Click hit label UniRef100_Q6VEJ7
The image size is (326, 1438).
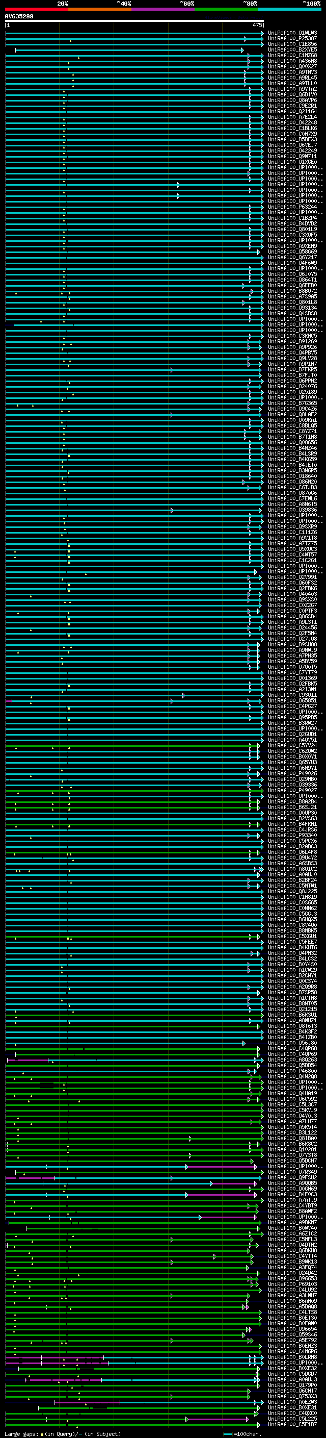[x=292, y=145]
